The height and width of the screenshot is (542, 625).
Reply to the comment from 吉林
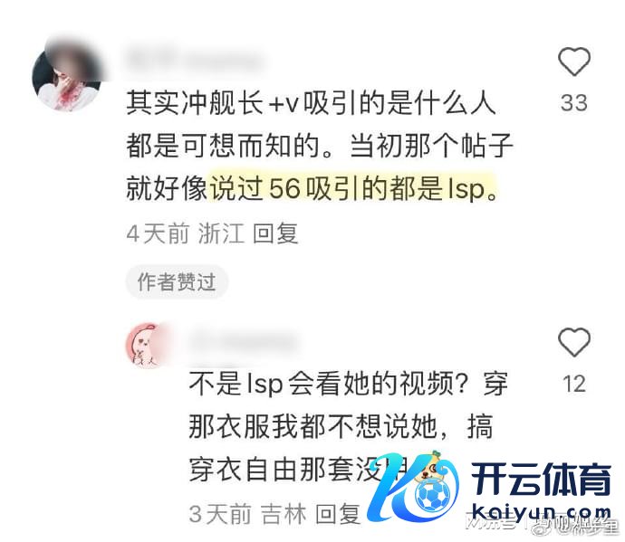pyautogui.click(x=338, y=514)
